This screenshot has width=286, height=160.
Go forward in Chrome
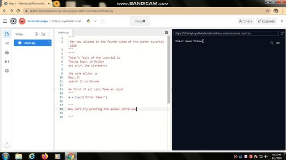[11, 11]
